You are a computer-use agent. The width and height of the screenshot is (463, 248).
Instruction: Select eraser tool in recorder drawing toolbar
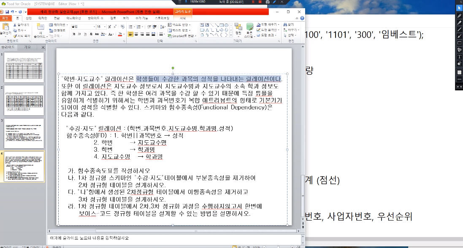[459, 63]
